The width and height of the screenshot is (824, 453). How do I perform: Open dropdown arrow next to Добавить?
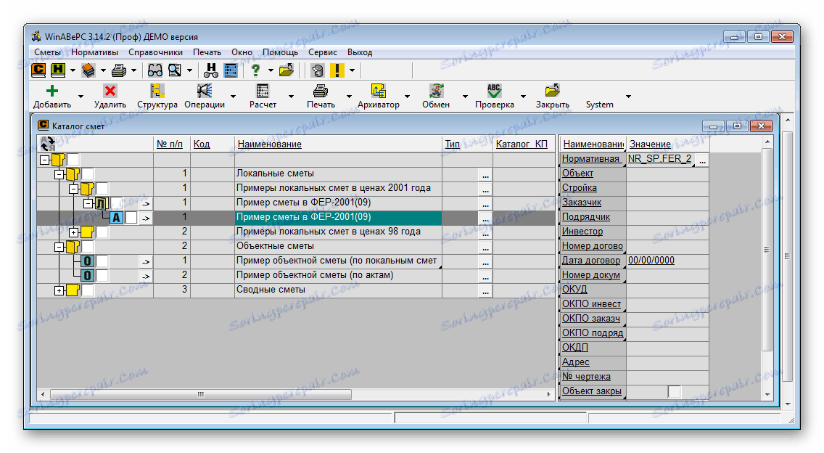point(81,97)
